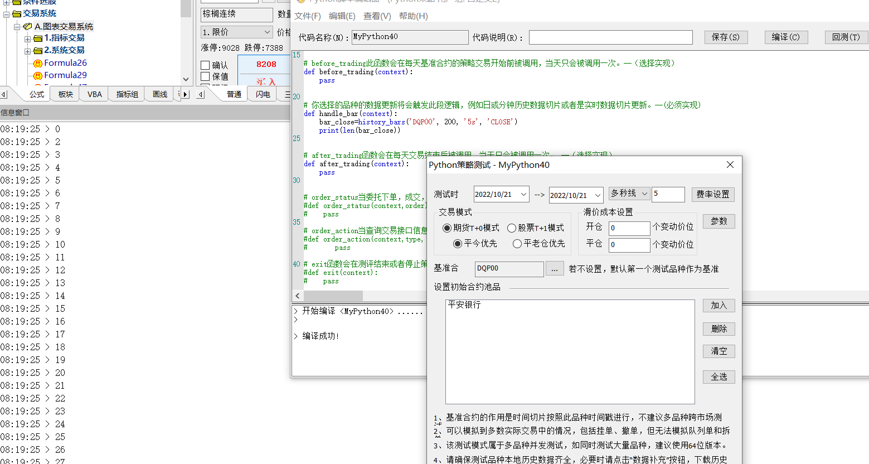Choose 平老仓优先 radio option
869x464 pixels.
[517, 244]
